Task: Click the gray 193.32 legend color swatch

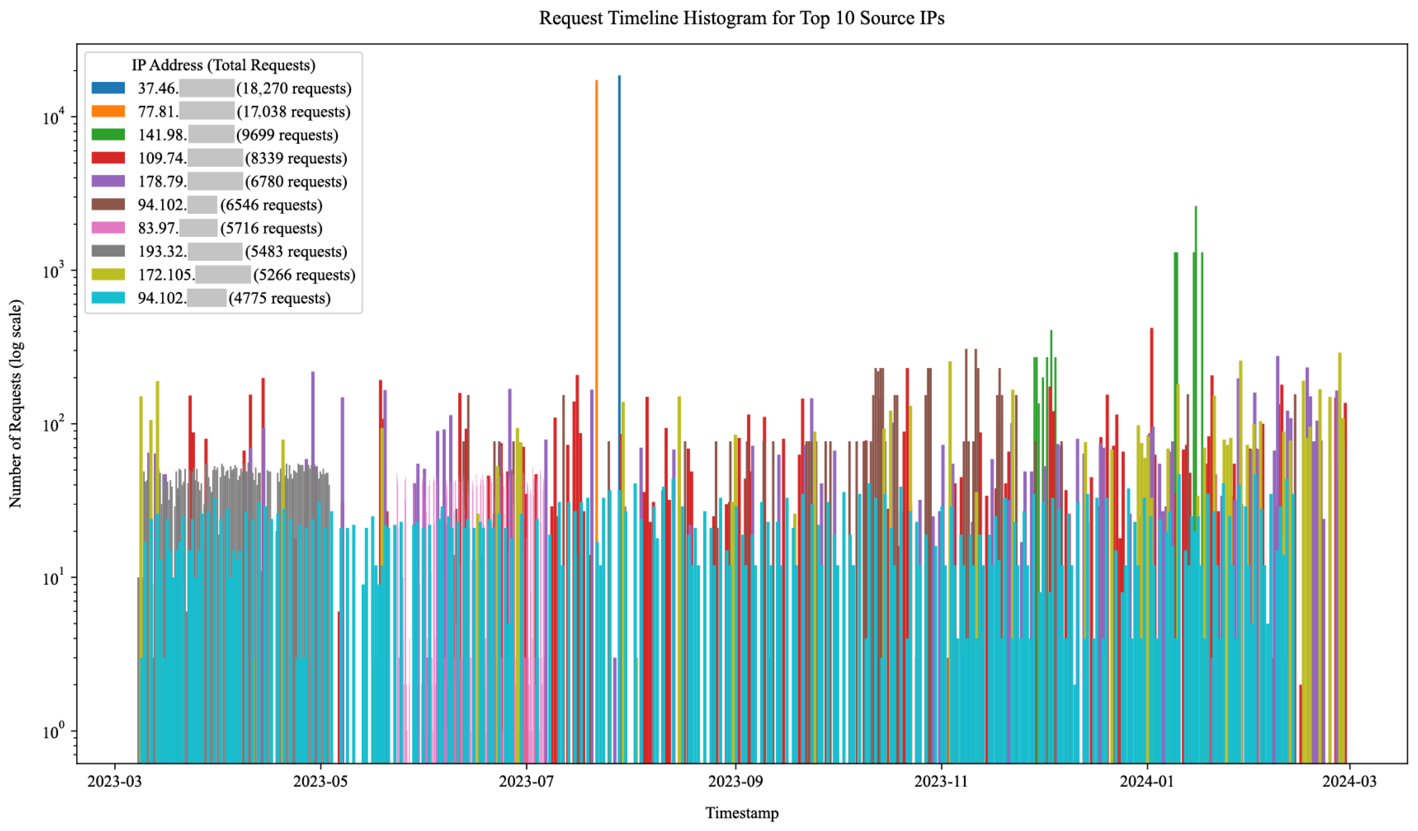Action: coord(108,251)
